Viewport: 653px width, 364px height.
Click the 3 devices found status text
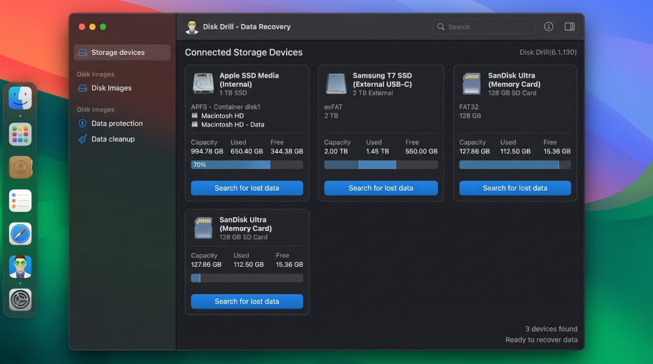coord(551,329)
